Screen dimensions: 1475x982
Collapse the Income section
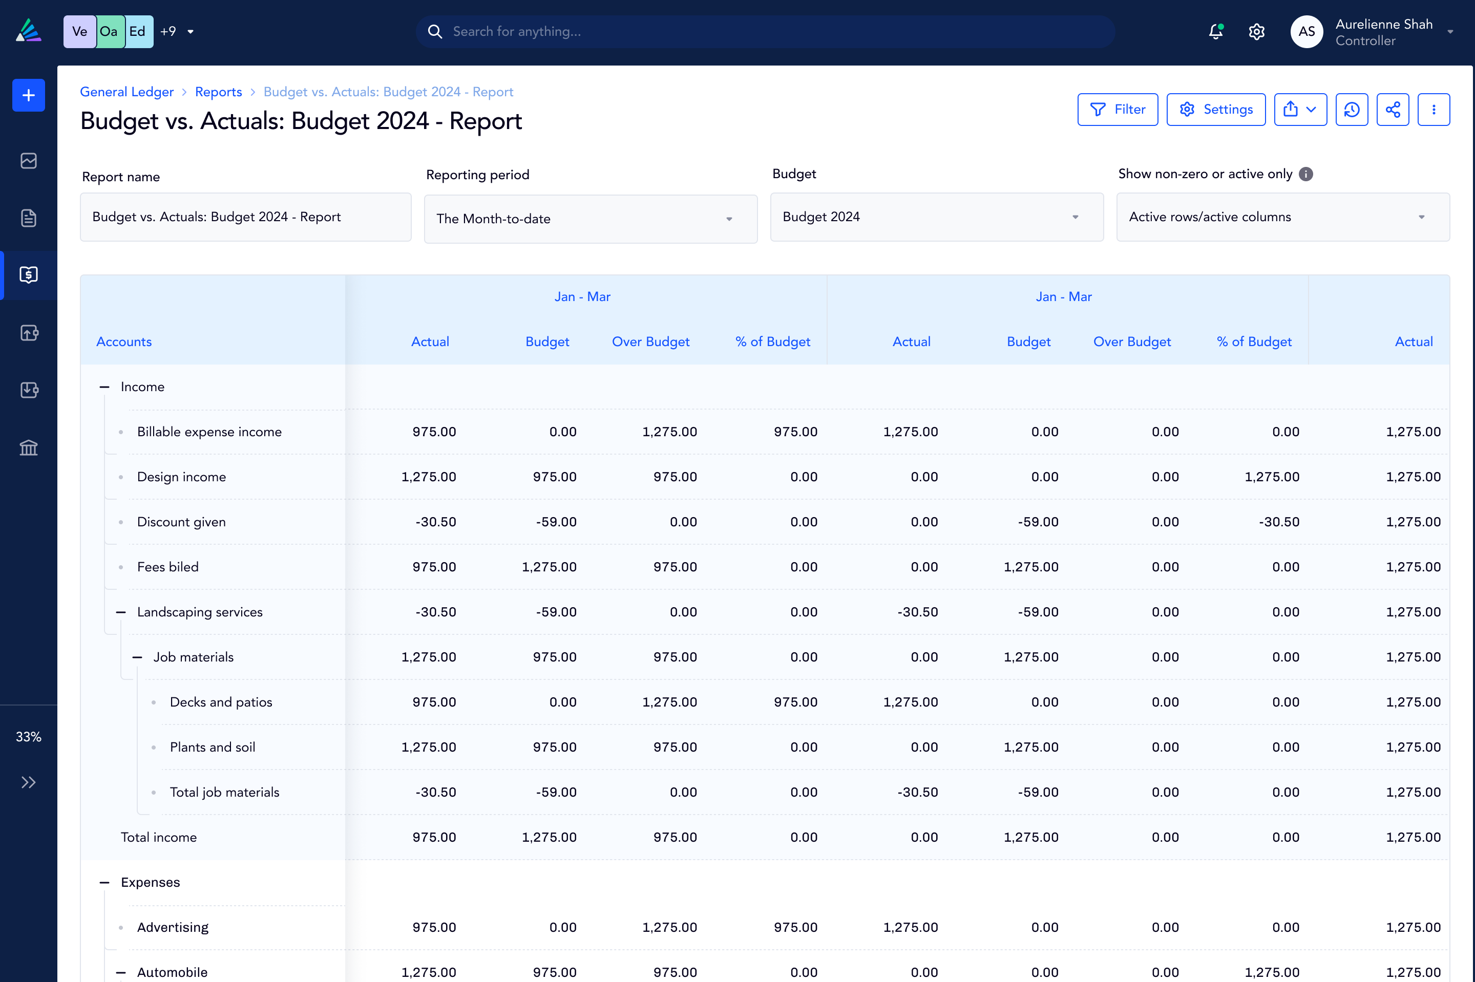(x=104, y=387)
